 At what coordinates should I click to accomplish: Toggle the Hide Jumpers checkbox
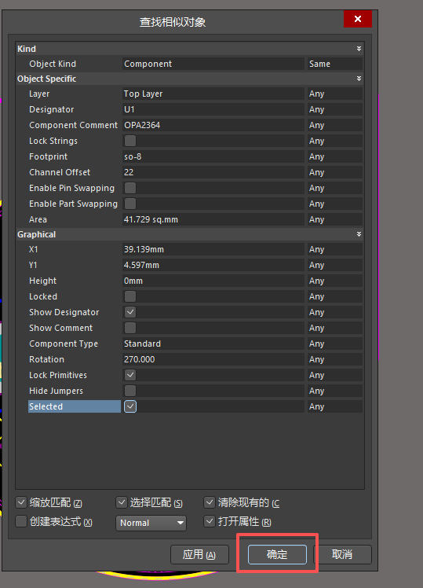click(130, 391)
